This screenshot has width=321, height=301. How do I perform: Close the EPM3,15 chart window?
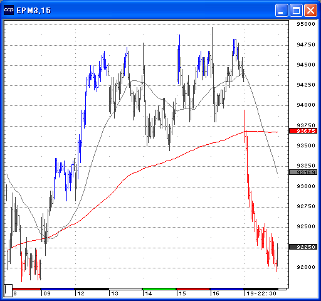click(x=310, y=10)
